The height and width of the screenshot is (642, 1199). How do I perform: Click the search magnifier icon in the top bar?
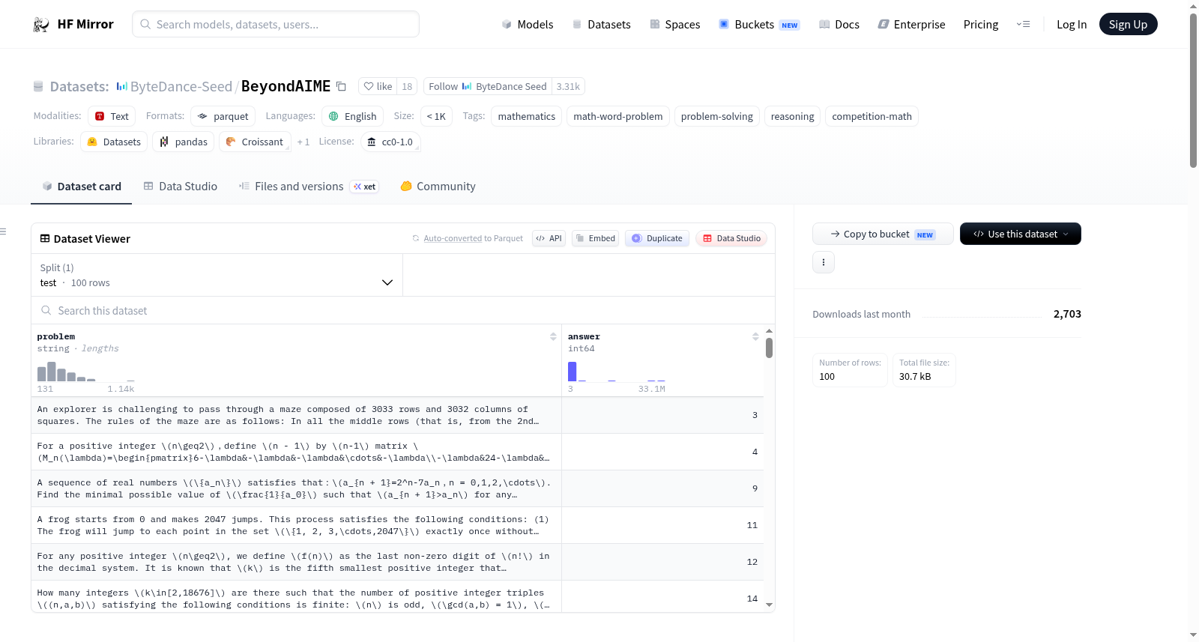(x=145, y=24)
